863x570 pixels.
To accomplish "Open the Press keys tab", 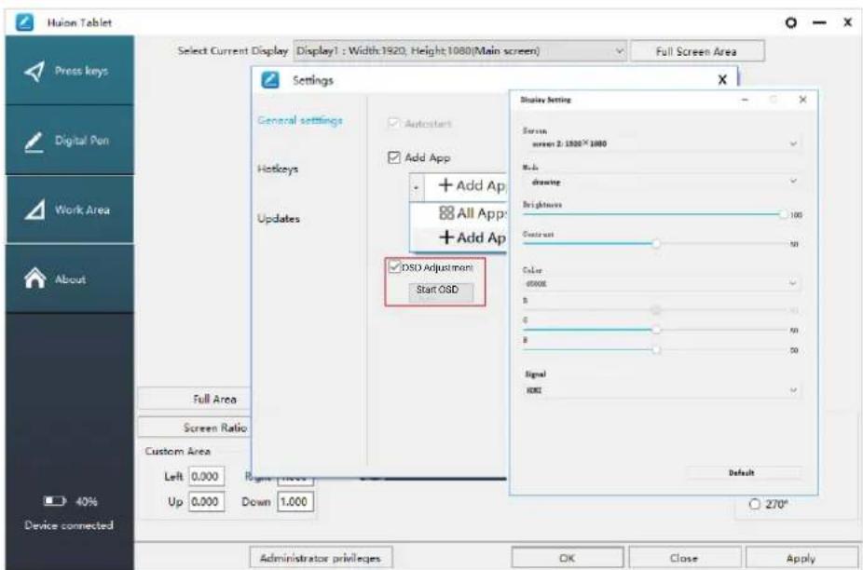I will click(x=69, y=71).
